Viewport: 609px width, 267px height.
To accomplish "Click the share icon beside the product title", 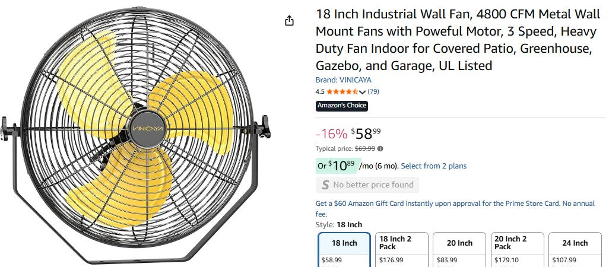I will click(289, 21).
